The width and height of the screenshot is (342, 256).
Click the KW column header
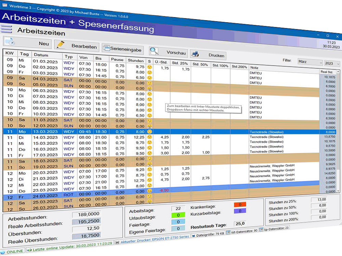[10, 53]
